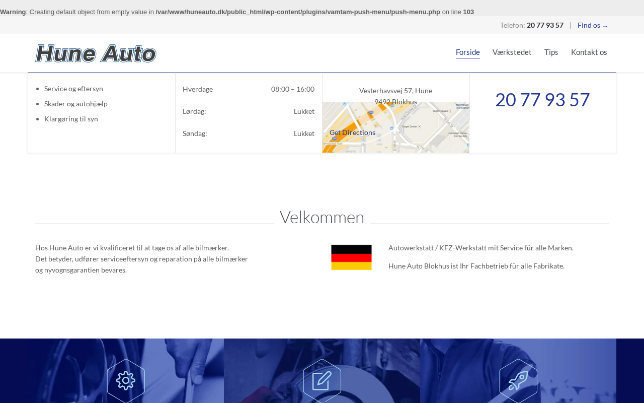
Task: Select the Service og eftersyn item
Action: pos(73,89)
